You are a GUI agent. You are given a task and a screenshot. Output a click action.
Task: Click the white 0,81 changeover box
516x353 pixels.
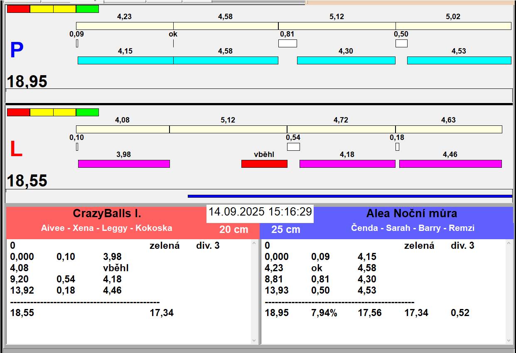pyautogui.click(x=287, y=43)
